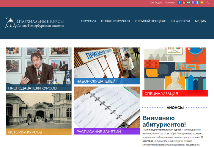Open the YouTube channel icon
The height and width of the screenshot is (147, 214).
click(x=184, y=3)
